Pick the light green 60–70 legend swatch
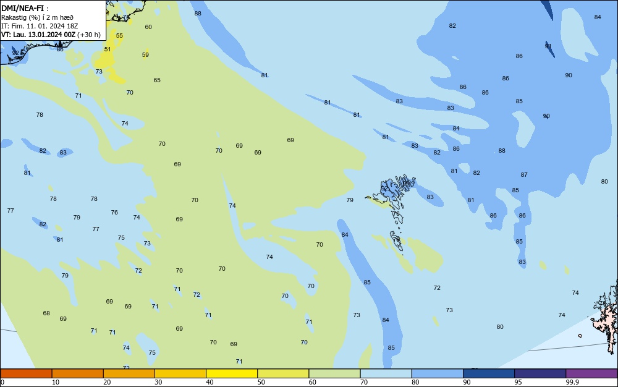The width and height of the screenshot is (618, 387). point(334,373)
